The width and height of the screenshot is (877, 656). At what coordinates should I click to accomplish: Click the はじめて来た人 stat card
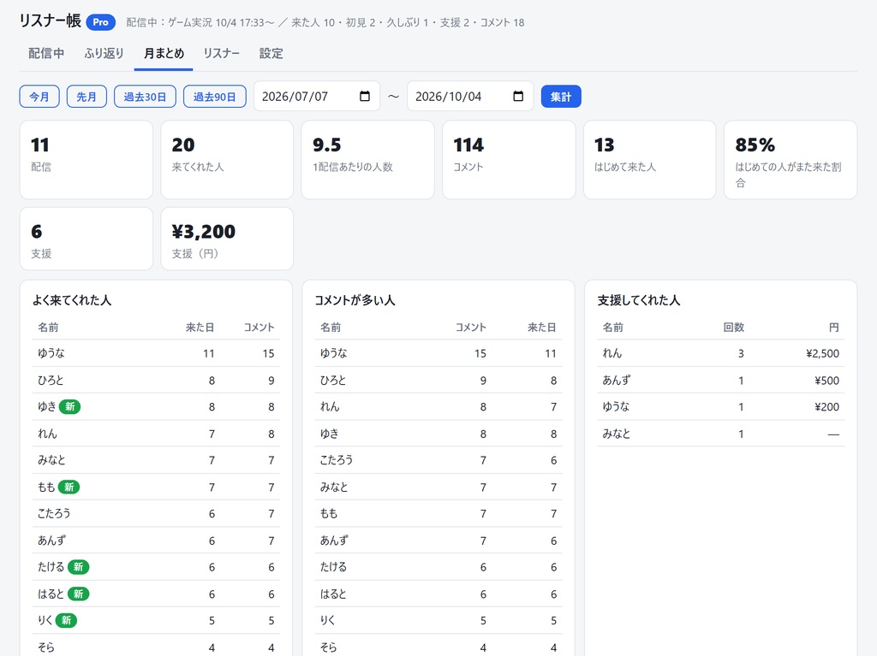(x=650, y=160)
